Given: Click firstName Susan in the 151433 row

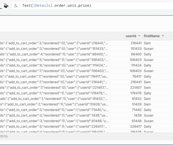Looking at the screenshot, I should click(149, 49).
